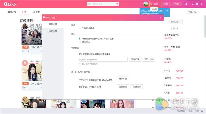Open the 广场 tab
The image size is (206, 114).
[x=24, y=12]
